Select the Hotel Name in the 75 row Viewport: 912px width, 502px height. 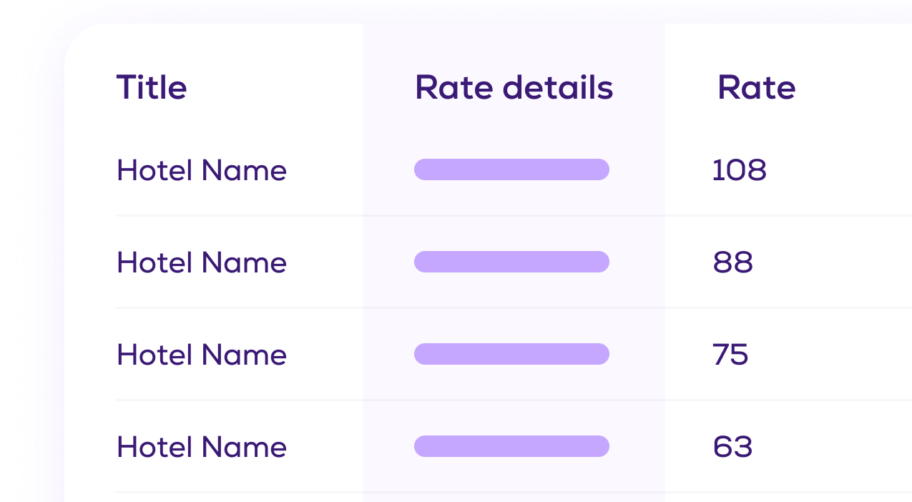tap(201, 355)
